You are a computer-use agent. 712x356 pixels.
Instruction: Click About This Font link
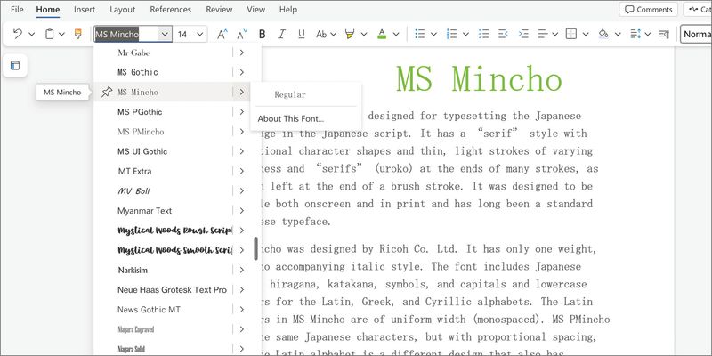(x=291, y=118)
